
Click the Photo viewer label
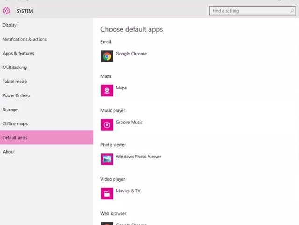pos(113,145)
